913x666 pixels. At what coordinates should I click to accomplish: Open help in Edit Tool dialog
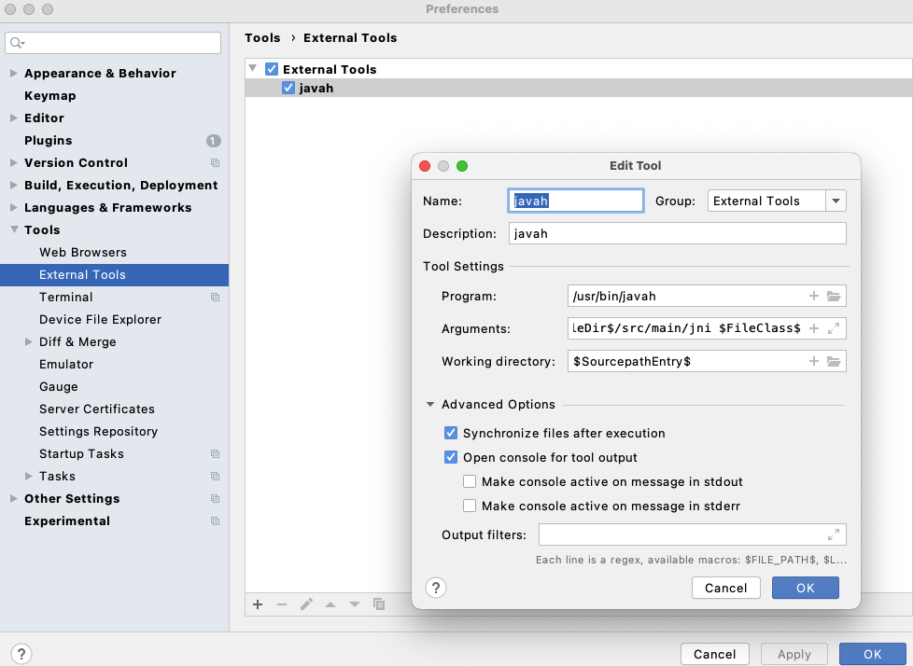pyautogui.click(x=436, y=588)
